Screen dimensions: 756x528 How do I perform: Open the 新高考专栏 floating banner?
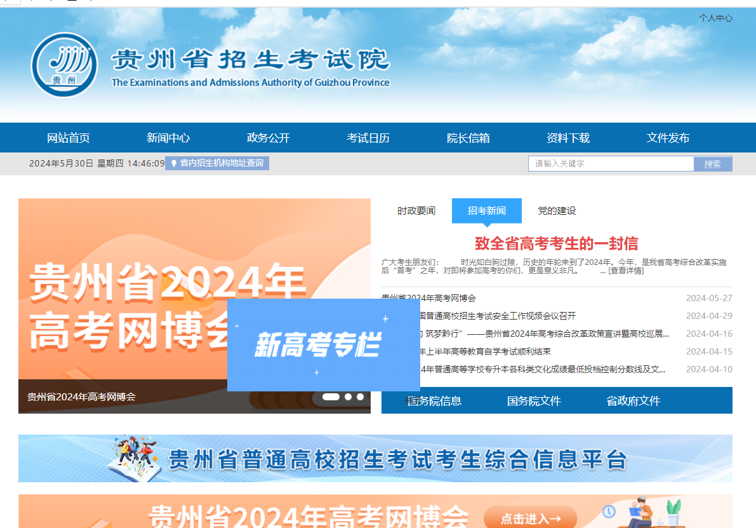(x=323, y=345)
